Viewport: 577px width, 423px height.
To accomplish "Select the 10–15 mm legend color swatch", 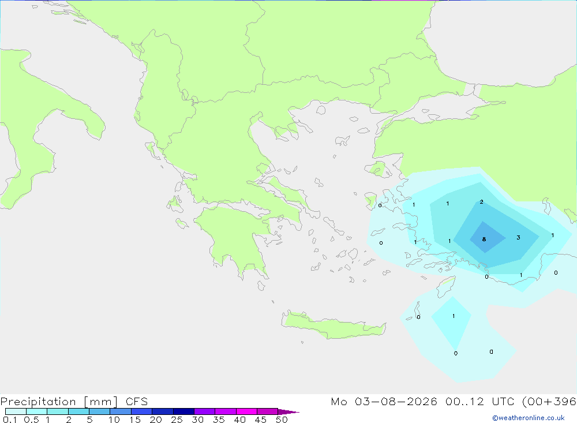I will pyautogui.click(x=121, y=411).
